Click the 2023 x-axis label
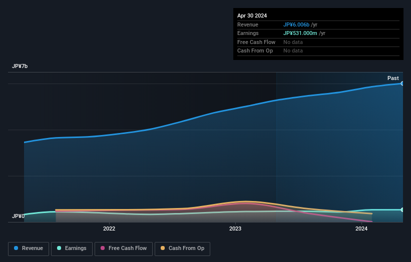Viewport: 411px width, 262px height. [x=235, y=229]
